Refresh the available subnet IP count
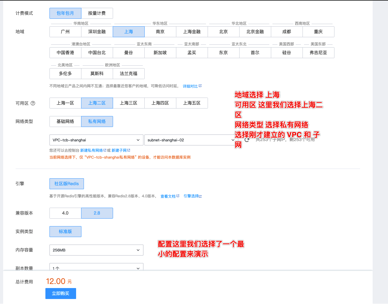 click(x=246, y=140)
